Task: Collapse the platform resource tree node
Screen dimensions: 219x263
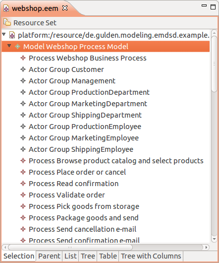Action: pos(4,35)
